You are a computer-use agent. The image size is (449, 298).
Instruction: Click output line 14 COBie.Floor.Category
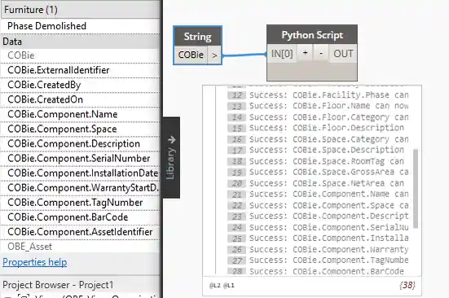click(x=328, y=117)
